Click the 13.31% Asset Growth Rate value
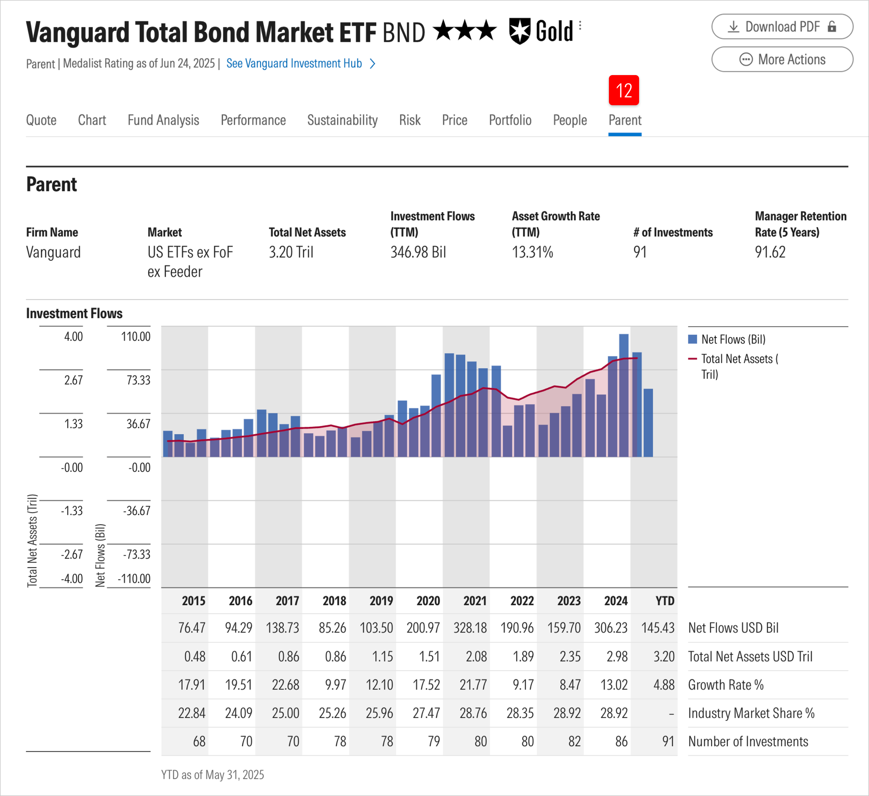The width and height of the screenshot is (869, 796). click(x=532, y=252)
